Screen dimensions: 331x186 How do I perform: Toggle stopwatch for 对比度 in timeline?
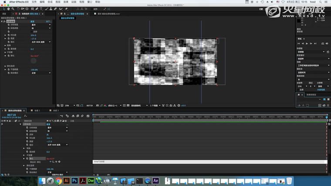(x=27, y=138)
